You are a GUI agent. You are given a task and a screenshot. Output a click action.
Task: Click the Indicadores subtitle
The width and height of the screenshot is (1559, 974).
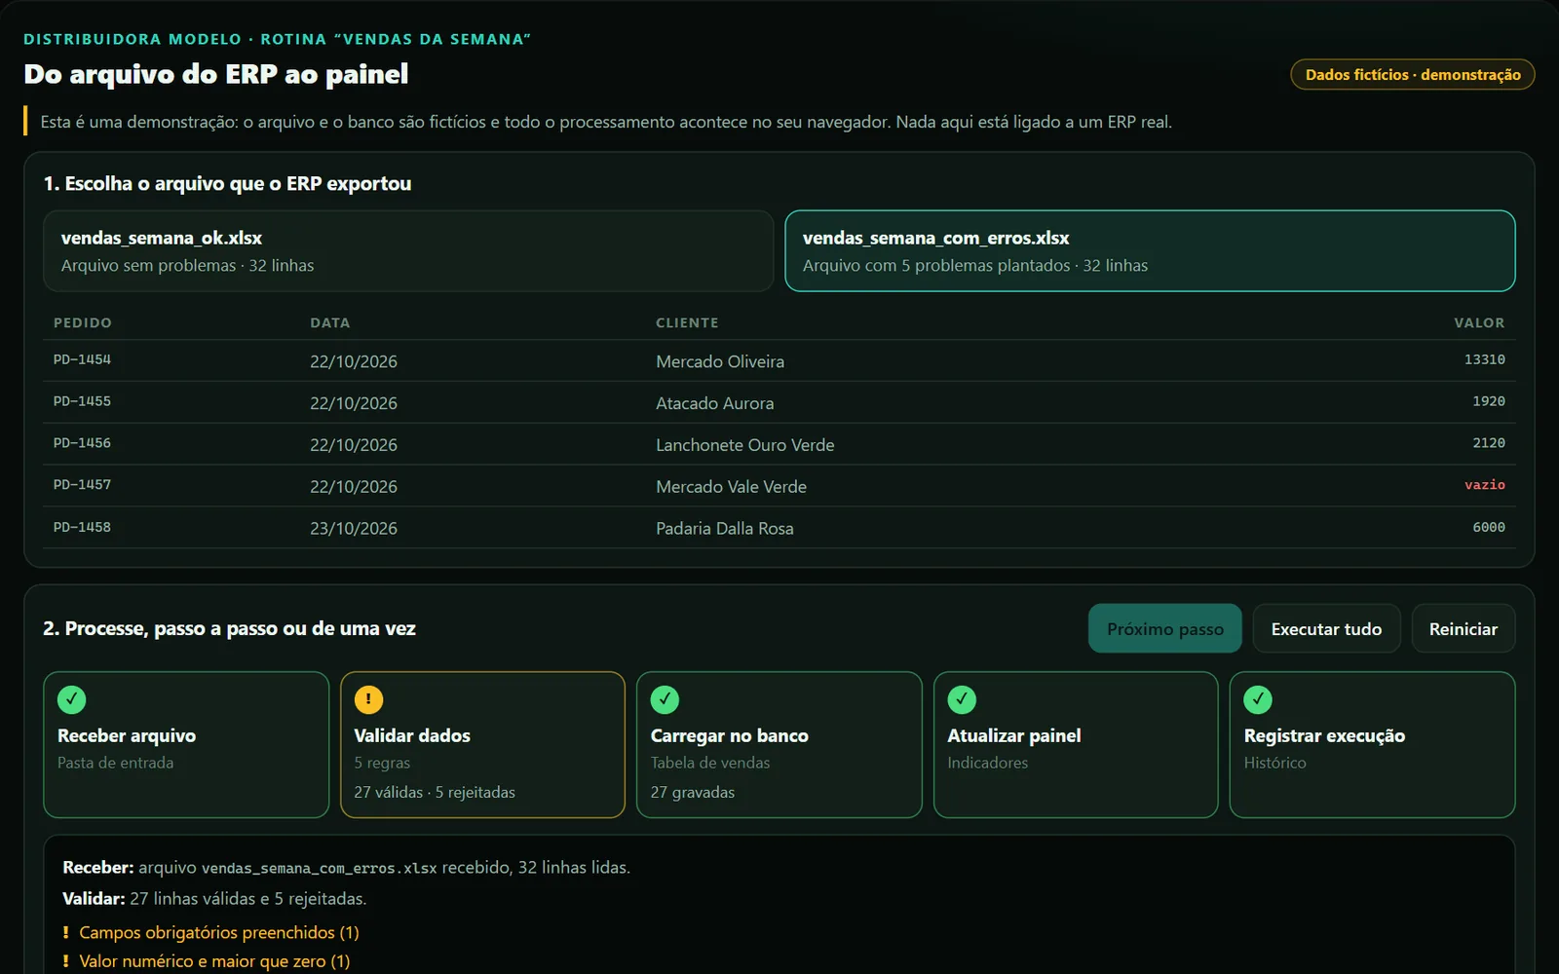[987, 763]
